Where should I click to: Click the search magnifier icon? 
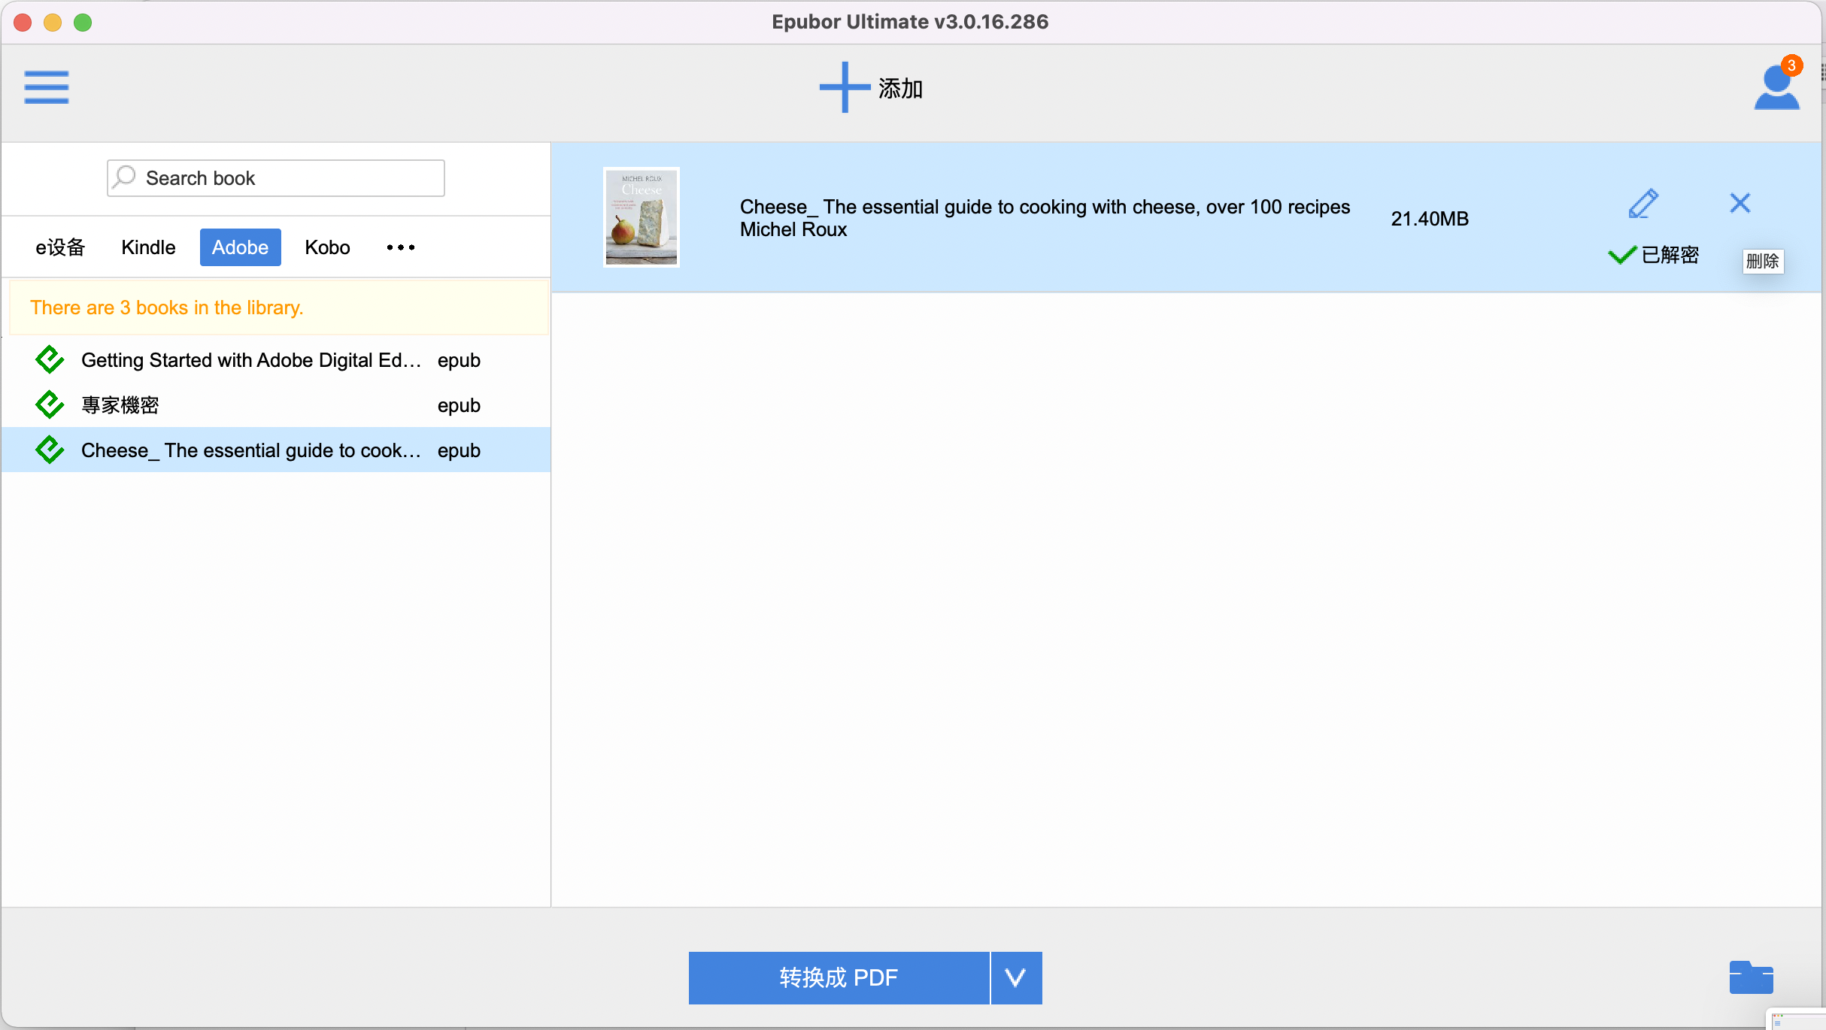(125, 177)
